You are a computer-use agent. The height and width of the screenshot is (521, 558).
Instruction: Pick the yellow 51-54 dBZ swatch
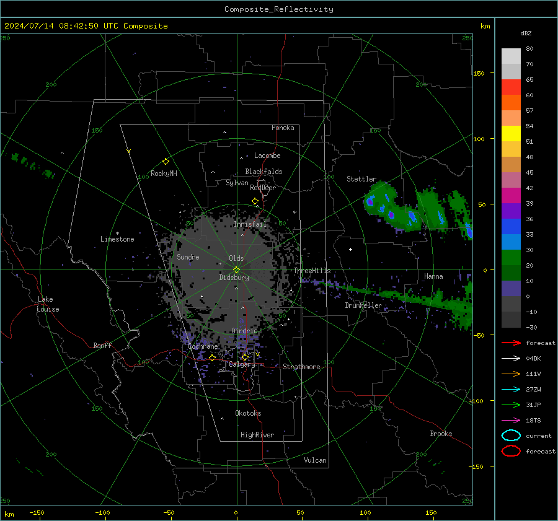coord(511,133)
